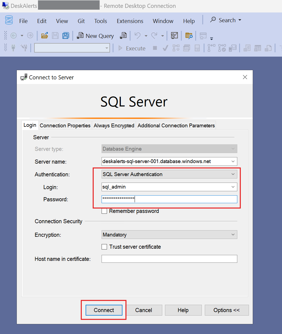The height and width of the screenshot is (334, 282).
Task: Check the Trust server certificate option
Action: click(x=104, y=247)
